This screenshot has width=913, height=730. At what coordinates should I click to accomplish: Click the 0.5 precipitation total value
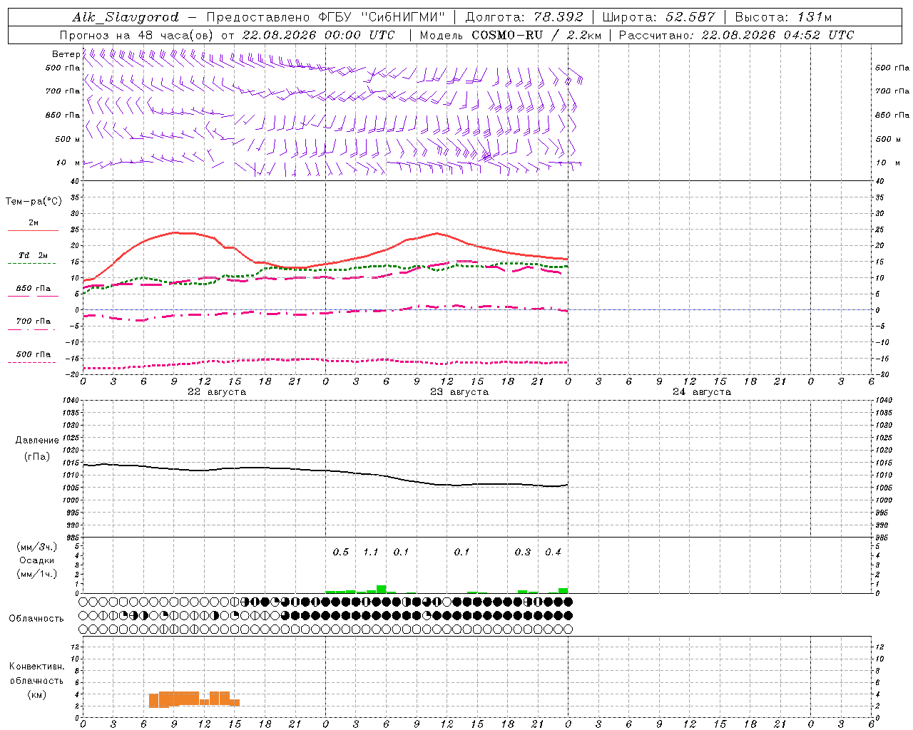coord(341,552)
